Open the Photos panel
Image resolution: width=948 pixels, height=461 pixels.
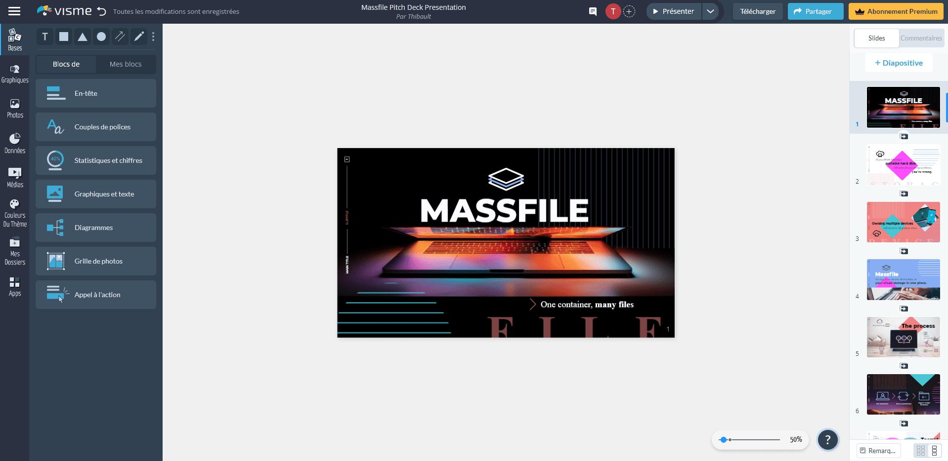pos(15,108)
